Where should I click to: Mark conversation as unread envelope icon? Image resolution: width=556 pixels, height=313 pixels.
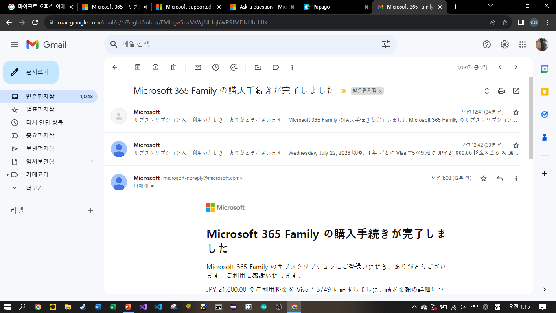tap(198, 67)
